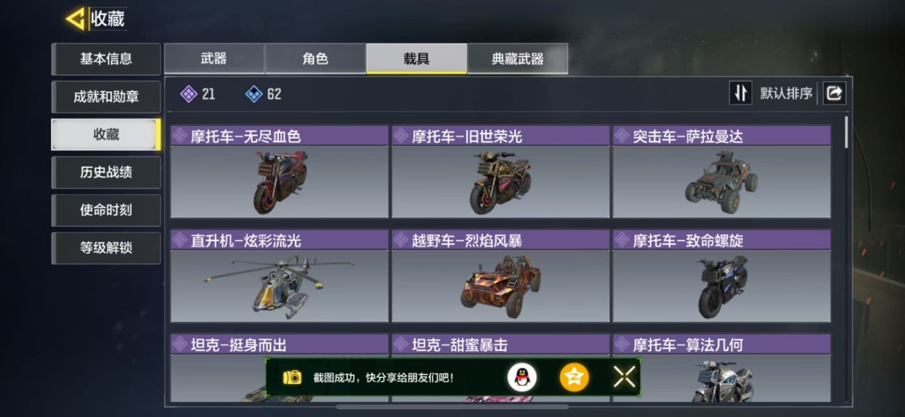Image resolution: width=905 pixels, height=417 pixels.
Task: Switch to the 武器 tab
Action: [x=214, y=59]
